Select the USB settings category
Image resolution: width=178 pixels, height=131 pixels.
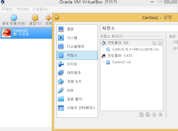point(77,90)
